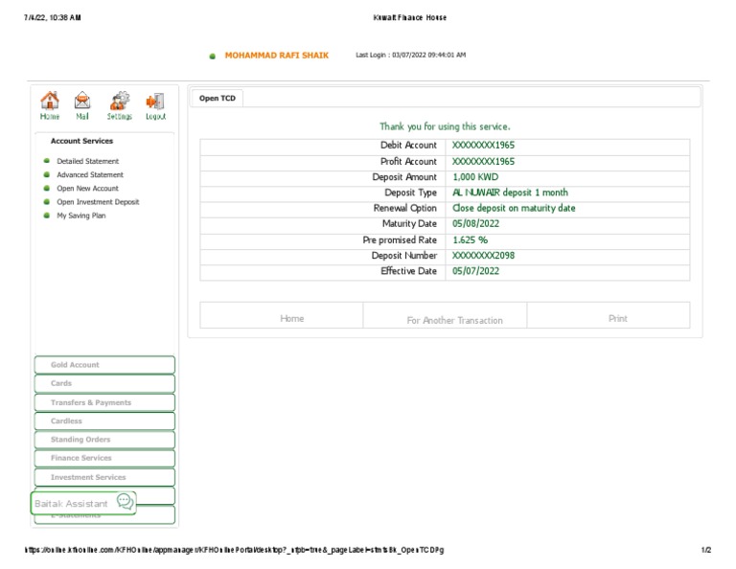Click the Renewal Option label cell
The image size is (736, 569).
[322, 208]
